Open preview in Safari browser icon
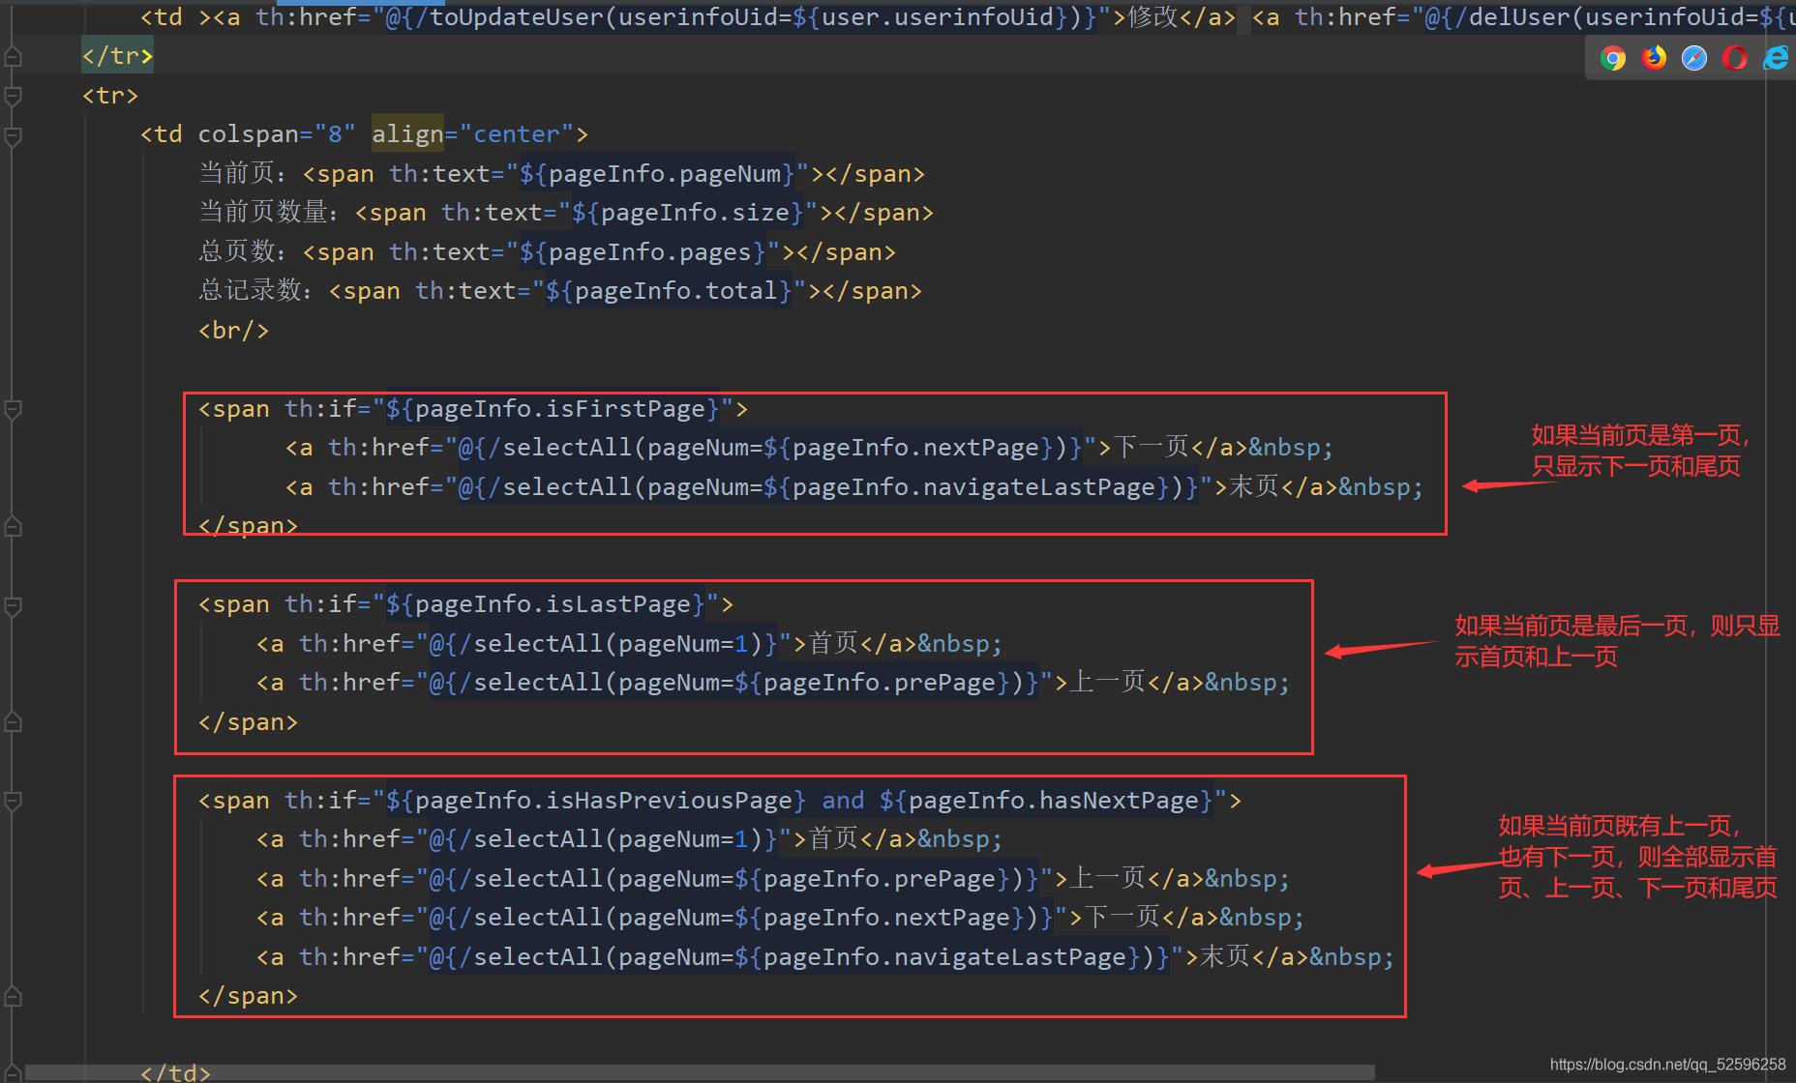This screenshot has height=1083, width=1796. [x=1694, y=58]
